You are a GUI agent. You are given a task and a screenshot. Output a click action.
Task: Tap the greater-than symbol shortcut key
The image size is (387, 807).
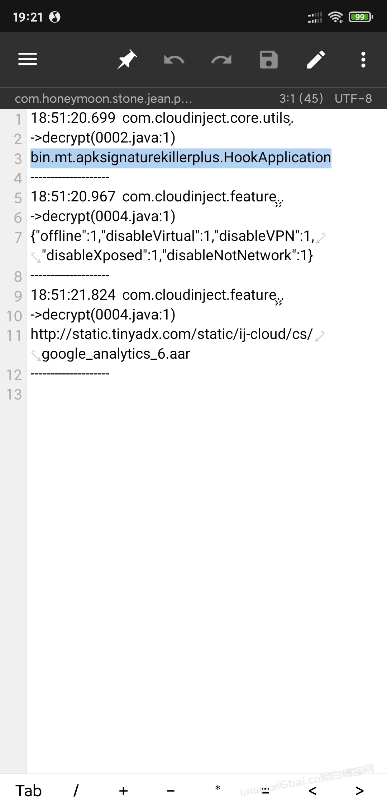360,791
